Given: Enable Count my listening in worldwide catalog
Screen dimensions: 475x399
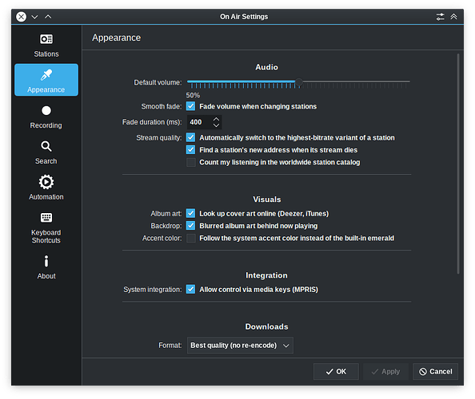Looking at the screenshot, I should (190, 162).
